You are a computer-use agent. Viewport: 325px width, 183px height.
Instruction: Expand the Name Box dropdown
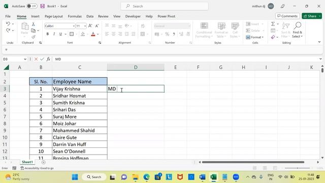coord(25,59)
